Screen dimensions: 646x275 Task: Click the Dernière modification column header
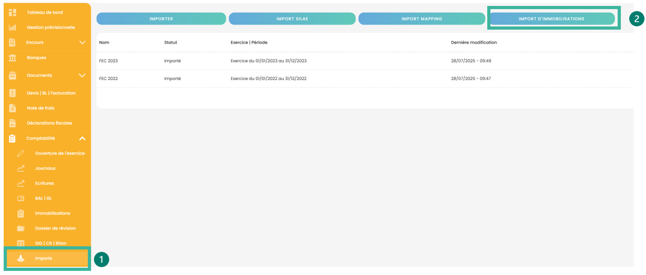coord(474,42)
